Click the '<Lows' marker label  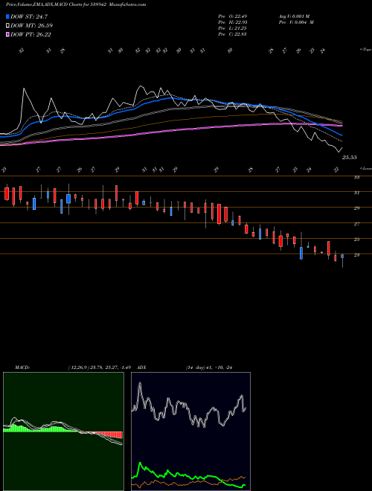pyautogui.click(x=366, y=168)
